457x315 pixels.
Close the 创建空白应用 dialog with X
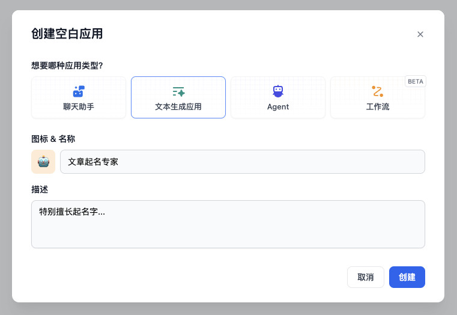pyautogui.click(x=420, y=34)
